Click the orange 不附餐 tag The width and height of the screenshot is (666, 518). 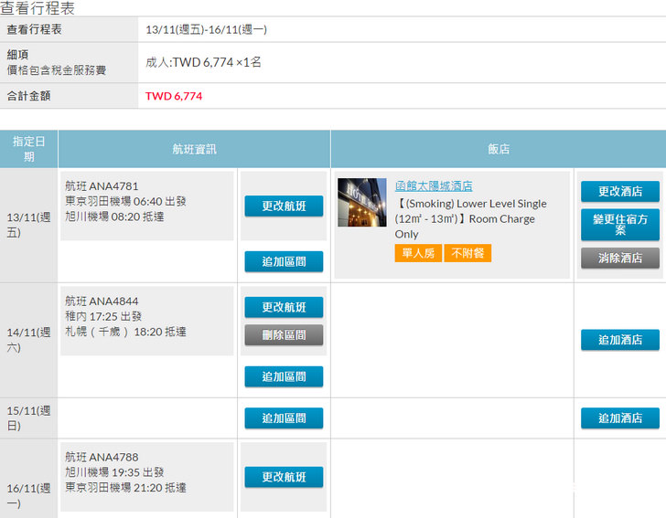point(467,253)
